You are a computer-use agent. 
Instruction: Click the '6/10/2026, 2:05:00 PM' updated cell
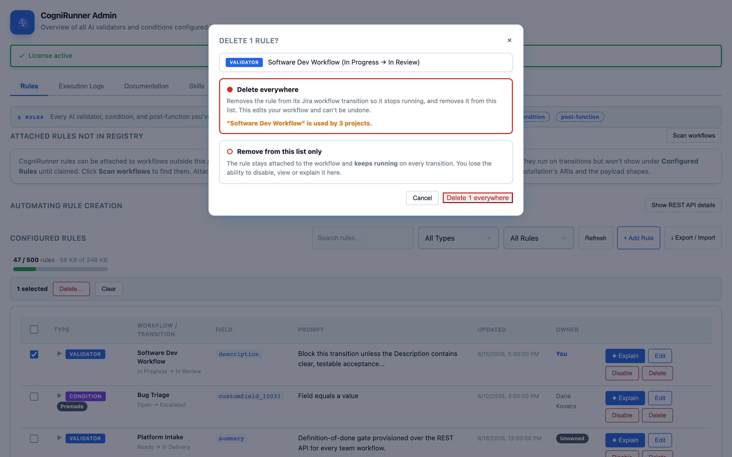[508, 396]
